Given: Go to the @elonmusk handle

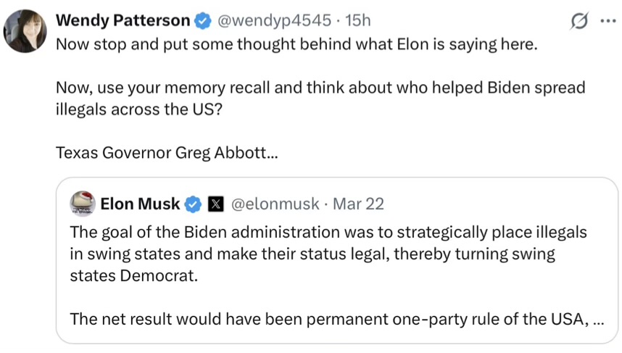Looking at the screenshot, I should pyautogui.click(x=275, y=204).
